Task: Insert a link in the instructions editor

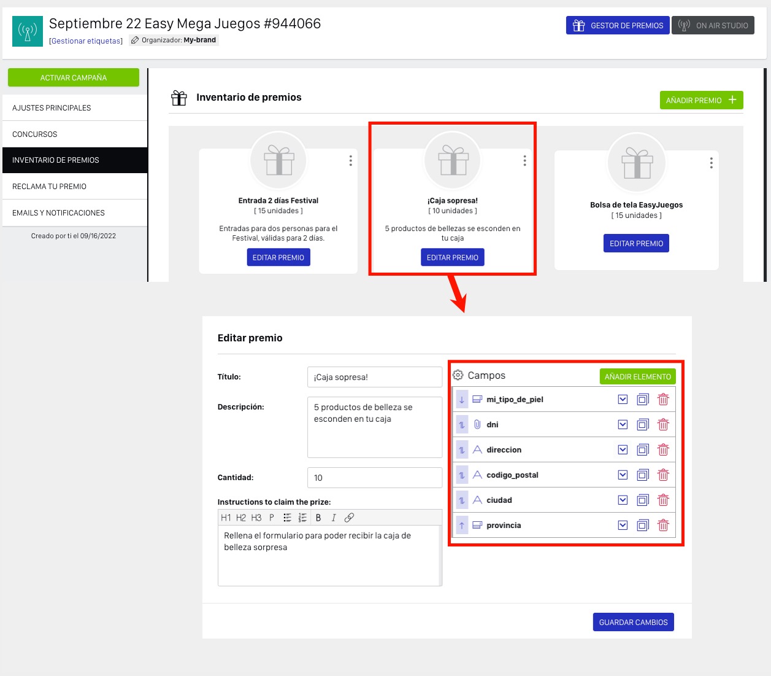Action: pyautogui.click(x=349, y=518)
